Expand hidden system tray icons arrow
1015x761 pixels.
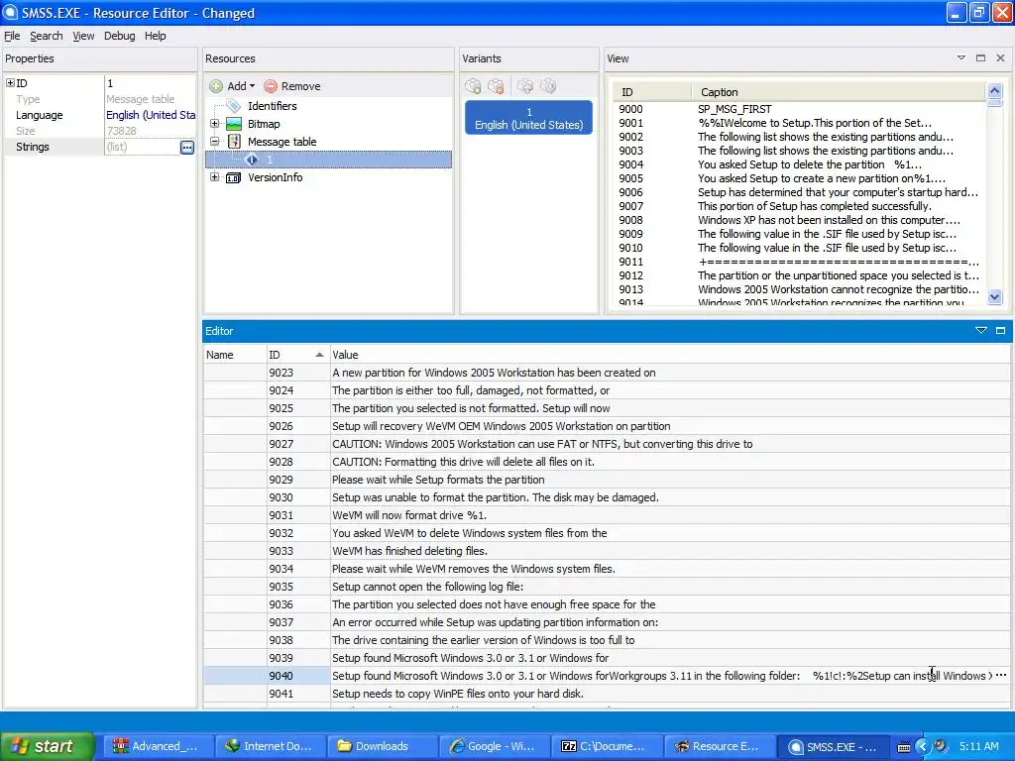tap(923, 747)
